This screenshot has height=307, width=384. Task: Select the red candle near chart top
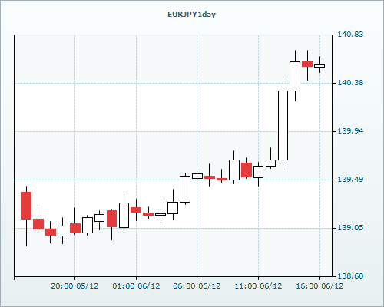click(307, 64)
